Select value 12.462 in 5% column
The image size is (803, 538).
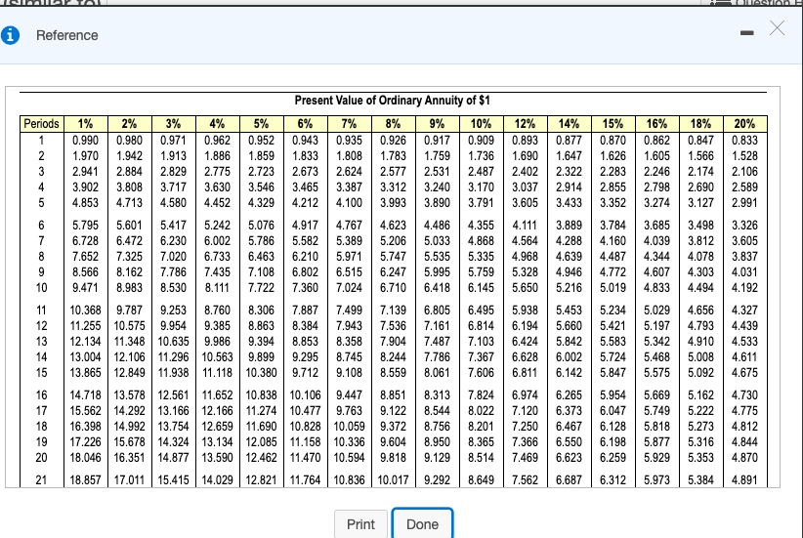point(261,458)
